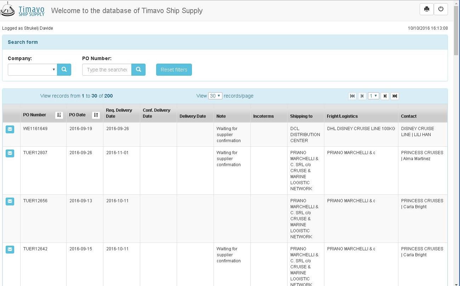Click Logged as Strukelj Davide text
The height and width of the screenshot is (286, 460).
pyautogui.click(x=28, y=28)
